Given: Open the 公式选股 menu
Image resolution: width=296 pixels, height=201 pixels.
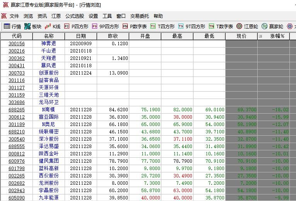Looking at the screenshot, I should coord(75,16).
